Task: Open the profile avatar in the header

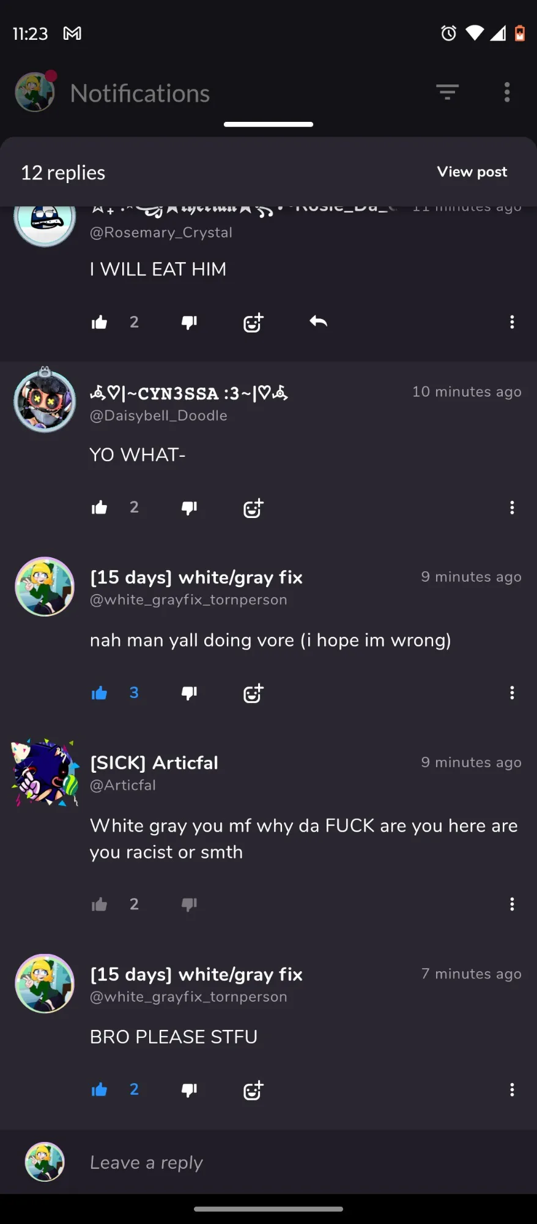Action: pos(35,92)
